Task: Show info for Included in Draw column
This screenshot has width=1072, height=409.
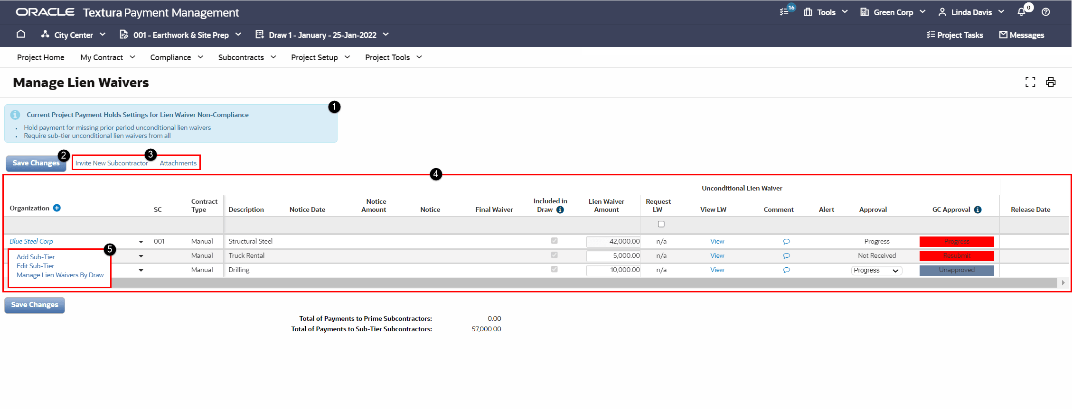Action: pos(560,209)
